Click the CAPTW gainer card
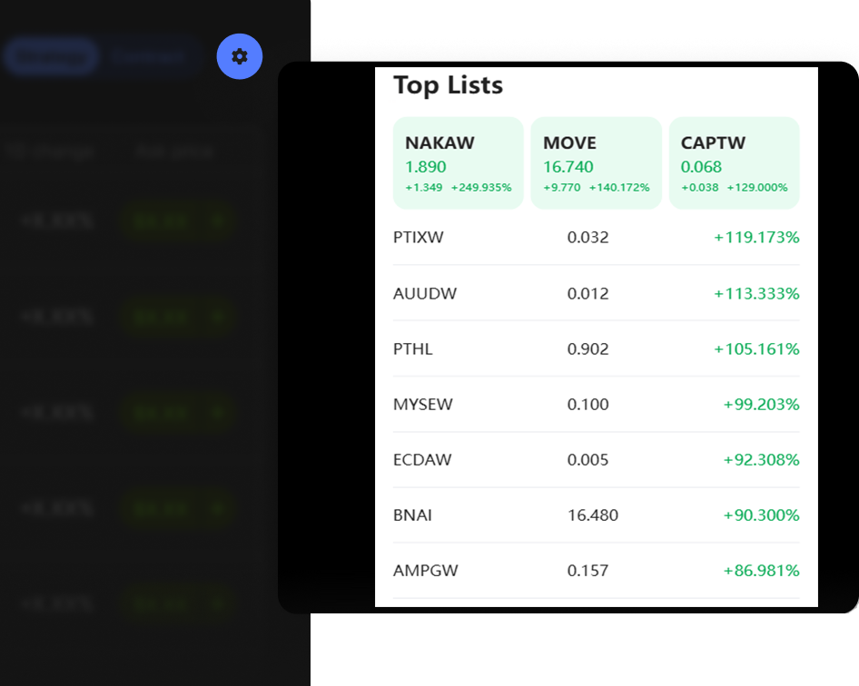Viewport: 859px width, 686px height. [734, 162]
